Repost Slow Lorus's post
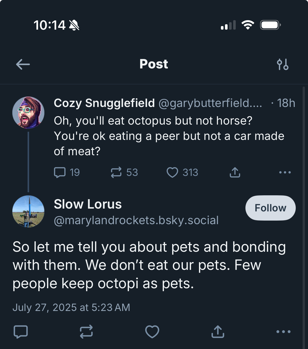This screenshot has height=349, width=308. (86, 332)
